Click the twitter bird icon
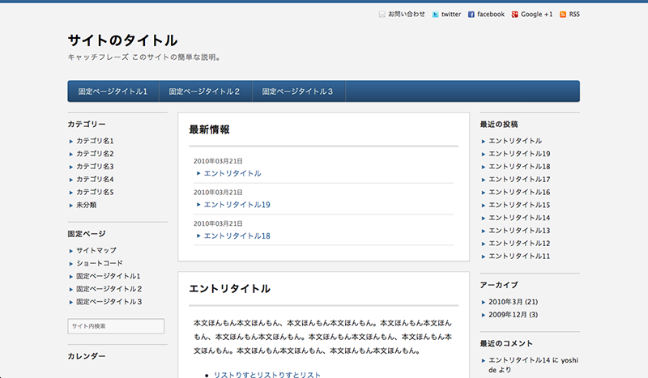648x378 pixels. [x=436, y=15]
